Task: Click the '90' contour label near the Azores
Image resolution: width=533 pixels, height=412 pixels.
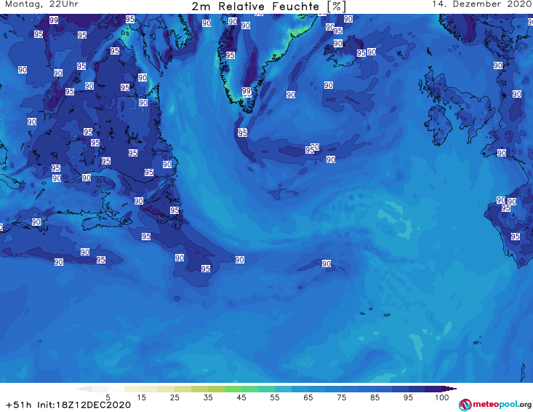Action: (326, 264)
